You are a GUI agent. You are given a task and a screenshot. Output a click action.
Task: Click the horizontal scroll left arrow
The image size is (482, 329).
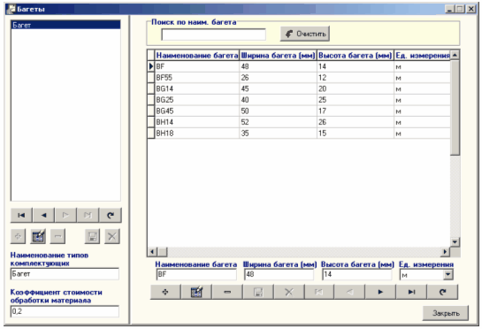tap(152, 252)
